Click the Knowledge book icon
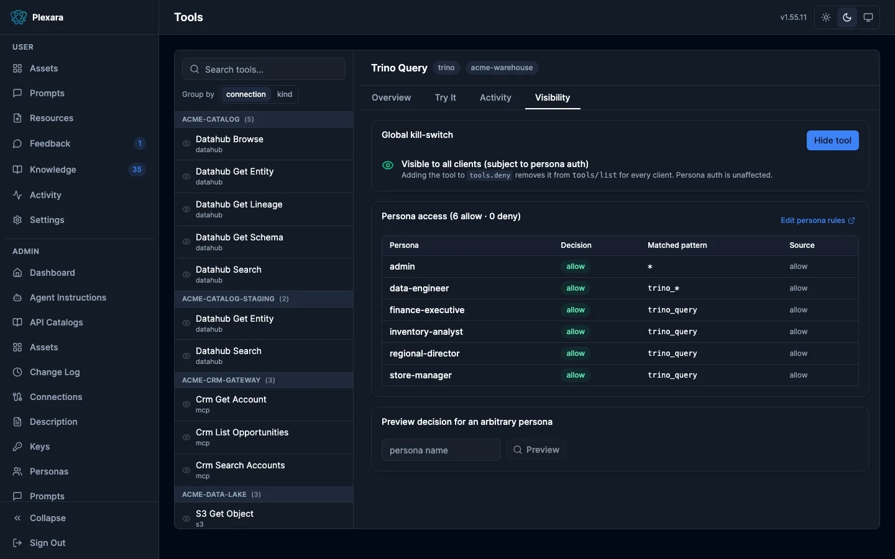 coord(17,170)
